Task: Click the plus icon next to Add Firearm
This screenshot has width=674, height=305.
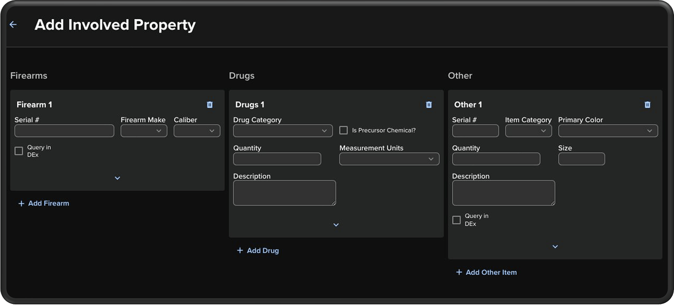Action: 21,203
